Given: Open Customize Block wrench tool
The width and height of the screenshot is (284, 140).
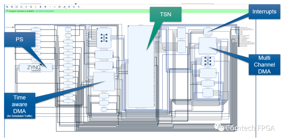Looking at the screenshot, I should [x=55, y=7].
